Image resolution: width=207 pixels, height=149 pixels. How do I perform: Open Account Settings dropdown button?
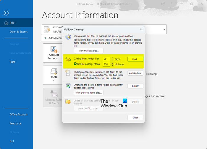pyautogui.click(x=53, y=53)
